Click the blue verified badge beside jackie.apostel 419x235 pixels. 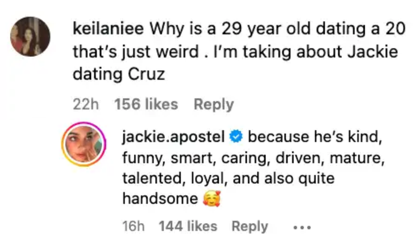click(x=237, y=137)
